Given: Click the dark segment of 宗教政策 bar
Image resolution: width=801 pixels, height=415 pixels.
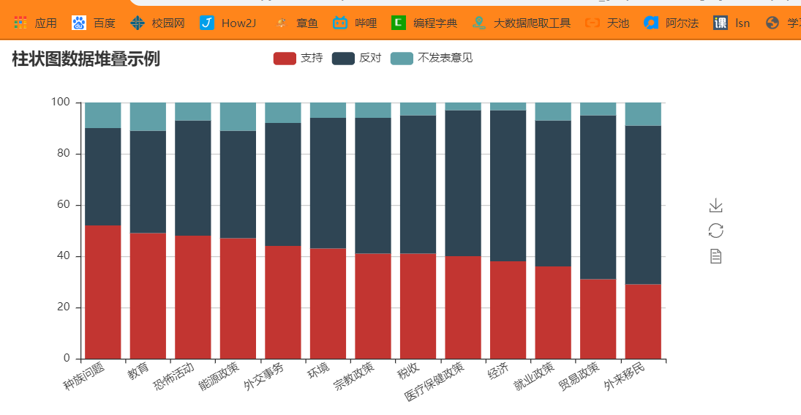Looking at the screenshot, I should [373, 185].
